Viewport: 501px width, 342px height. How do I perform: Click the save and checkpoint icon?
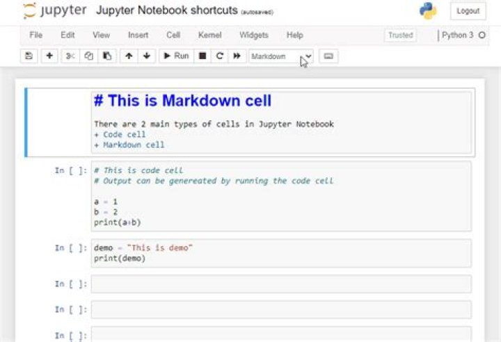[x=29, y=56]
